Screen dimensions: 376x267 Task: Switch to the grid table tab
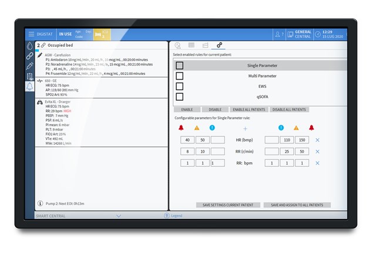point(192,45)
